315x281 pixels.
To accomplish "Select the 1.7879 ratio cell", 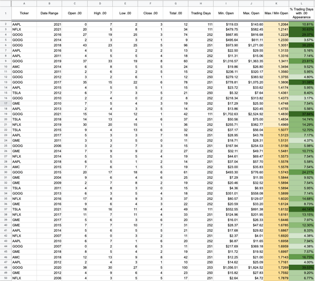I will [276, 278].
